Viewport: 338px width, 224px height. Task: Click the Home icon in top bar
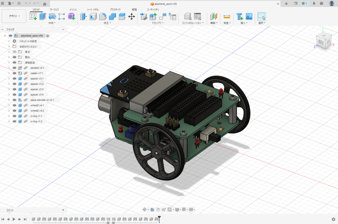pyautogui.click(x=45, y=4)
